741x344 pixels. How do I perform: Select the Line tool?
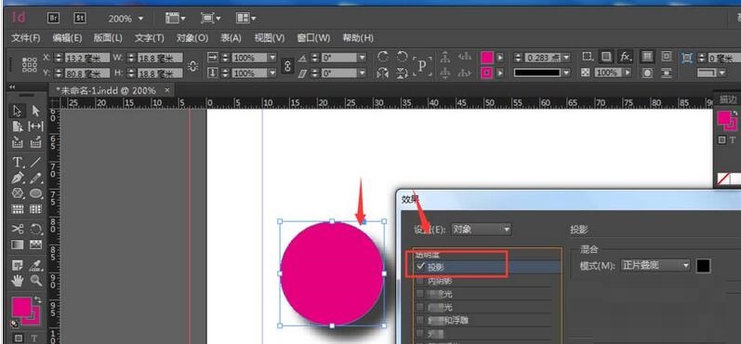[x=36, y=163]
